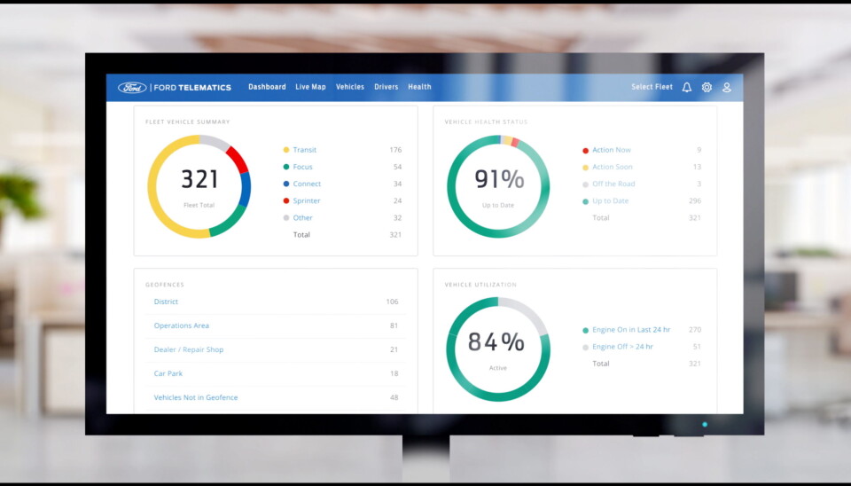The height and width of the screenshot is (486, 851).
Task: Select Dealer / Repair Shop geofence
Action: (189, 349)
